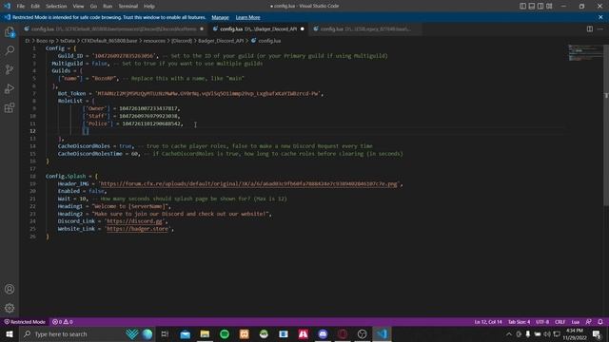Change Lua language mode
609x342 pixels.
576,322
